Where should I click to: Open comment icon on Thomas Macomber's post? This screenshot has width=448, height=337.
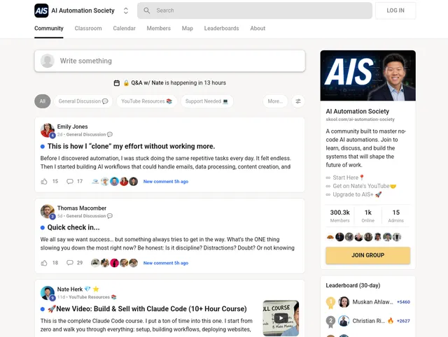(x=70, y=263)
